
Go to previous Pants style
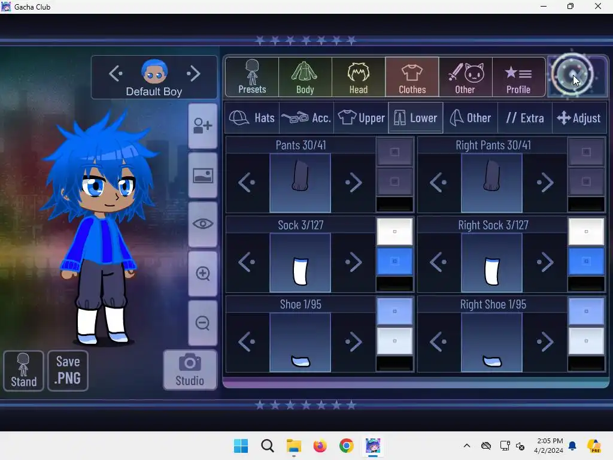(x=247, y=183)
